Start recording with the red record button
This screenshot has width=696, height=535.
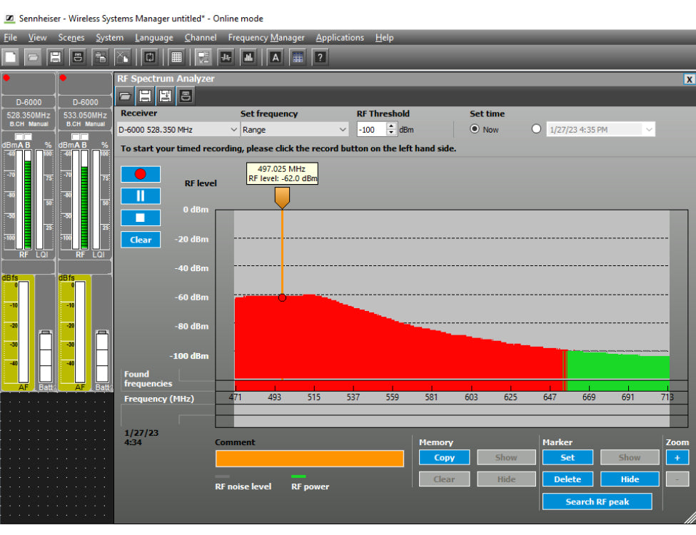[141, 174]
